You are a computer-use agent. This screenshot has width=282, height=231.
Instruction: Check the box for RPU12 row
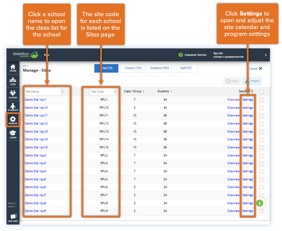click(x=261, y=124)
